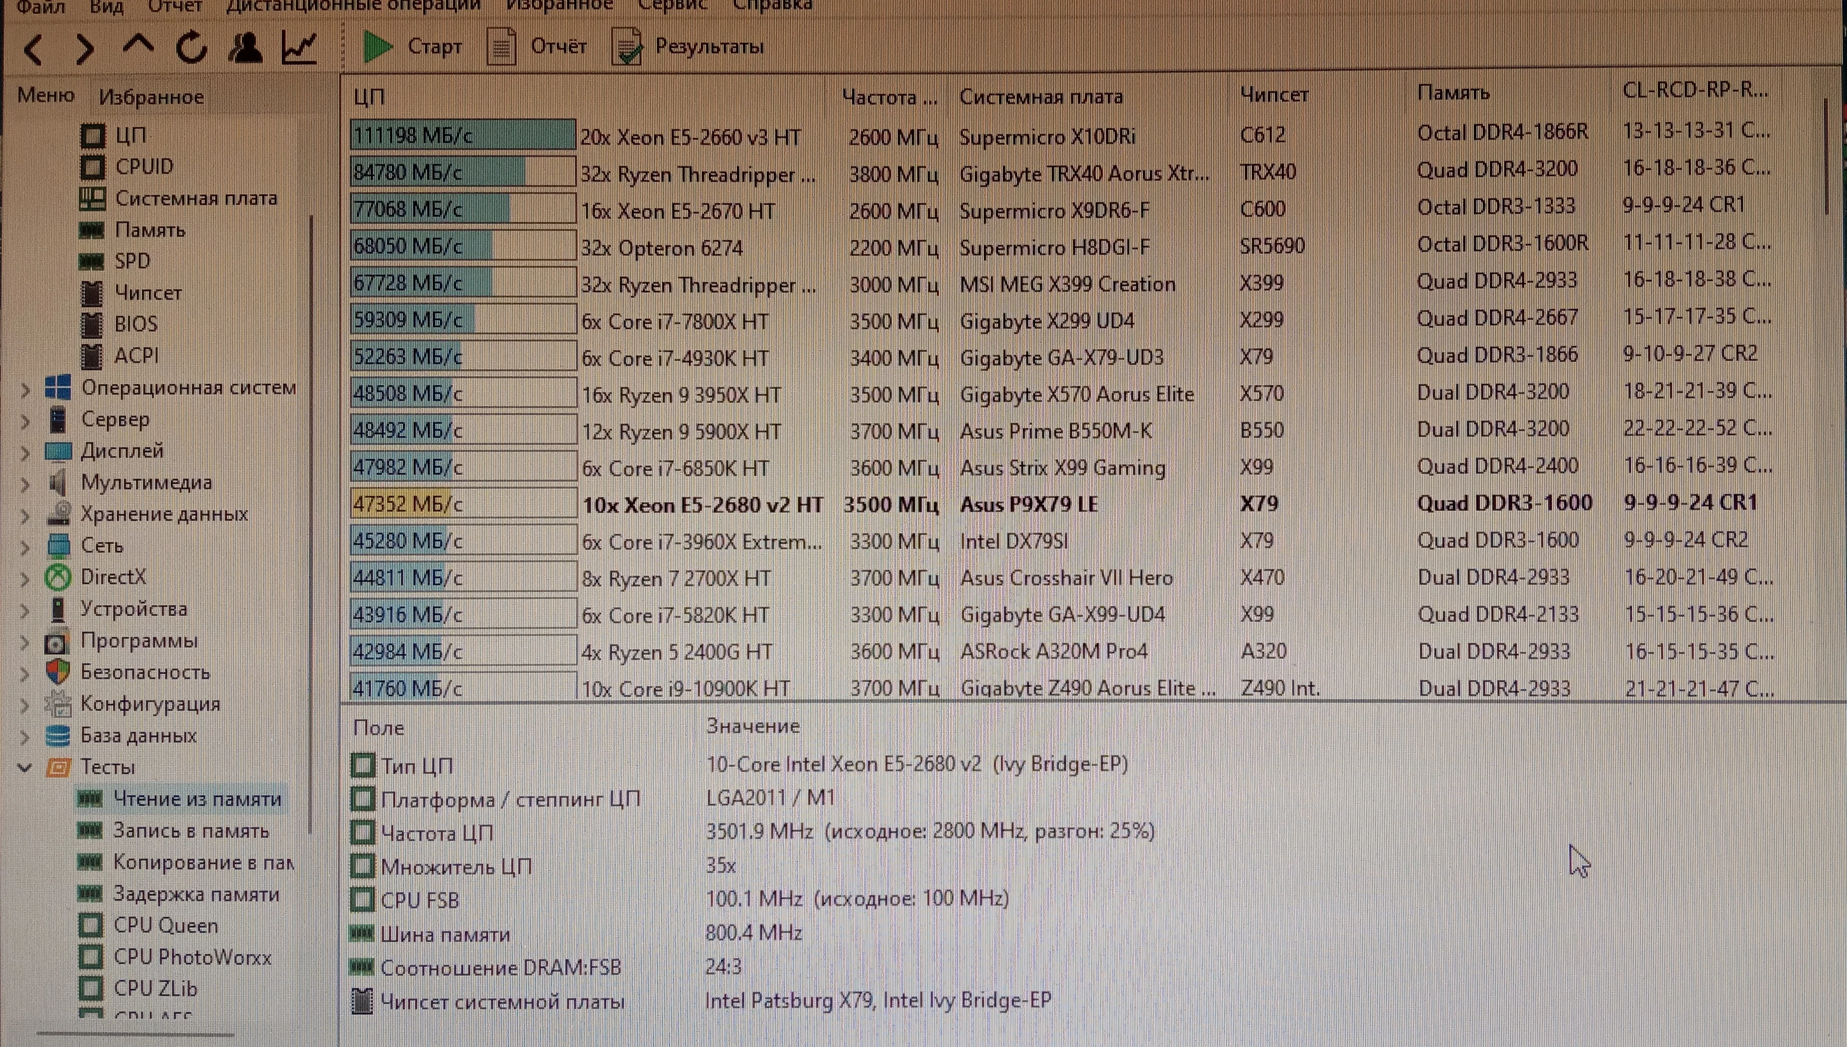The height and width of the screenshot is (1047, 1847).
Task: Click the green Start play icon
Action: point(377,48)
